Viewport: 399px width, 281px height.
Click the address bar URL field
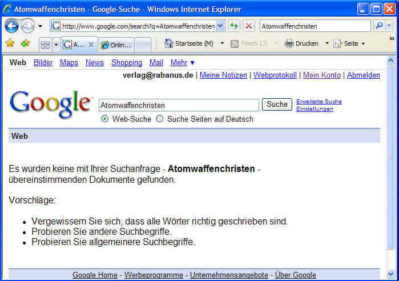click(x=139, y=26)
